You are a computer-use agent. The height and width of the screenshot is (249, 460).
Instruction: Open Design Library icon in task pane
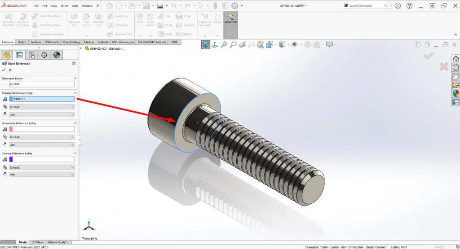[x=456, y=67]
